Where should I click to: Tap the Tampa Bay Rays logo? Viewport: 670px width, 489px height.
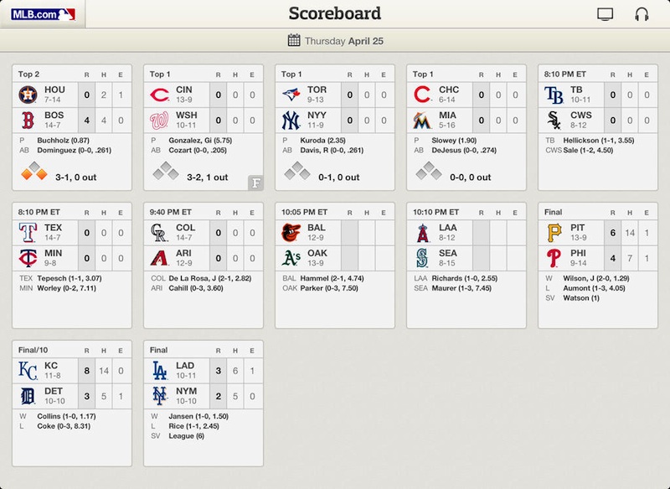(554, 95)
